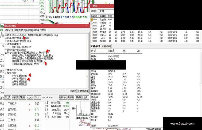Screen dimensions: 202x130
Task: Click document icon for 000008 row
Action: tap(92, 41)
